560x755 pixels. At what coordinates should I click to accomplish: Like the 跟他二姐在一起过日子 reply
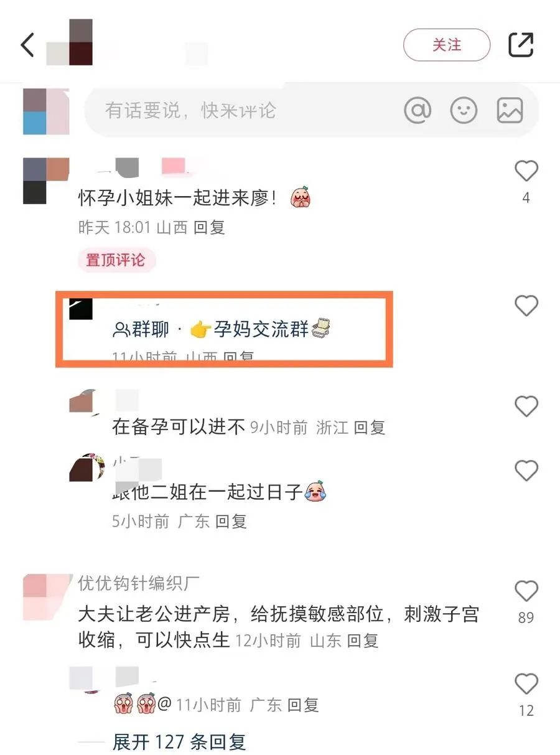pyautogui.click(x=526, y=471)
